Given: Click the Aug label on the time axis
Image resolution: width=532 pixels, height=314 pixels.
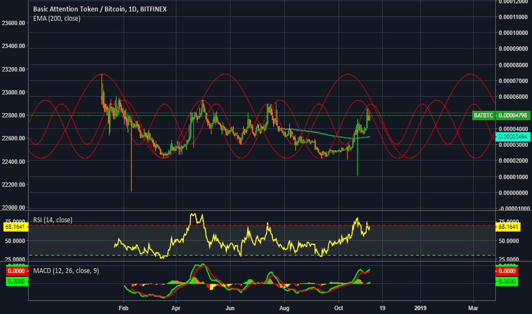Looking at the screenshot, I should pyautogui.click(x=284, y=308).
